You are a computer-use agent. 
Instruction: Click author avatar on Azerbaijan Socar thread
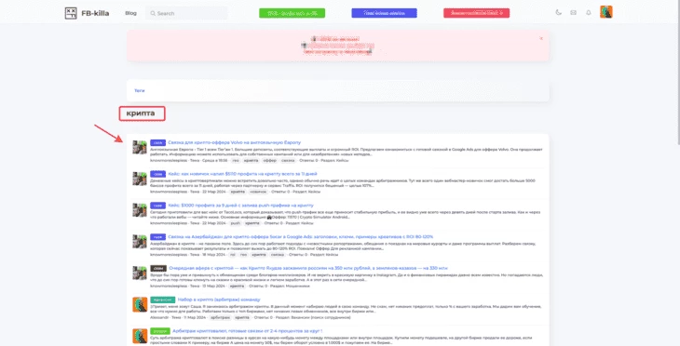coord(140,242)
